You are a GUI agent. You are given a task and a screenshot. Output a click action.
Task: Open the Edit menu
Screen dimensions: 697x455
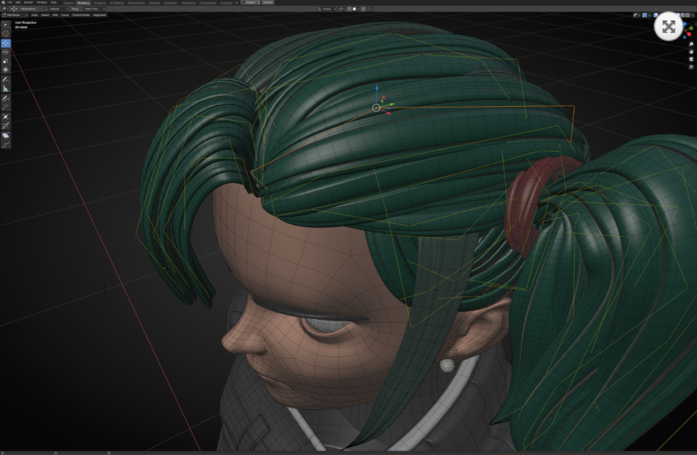coord(17,2)
